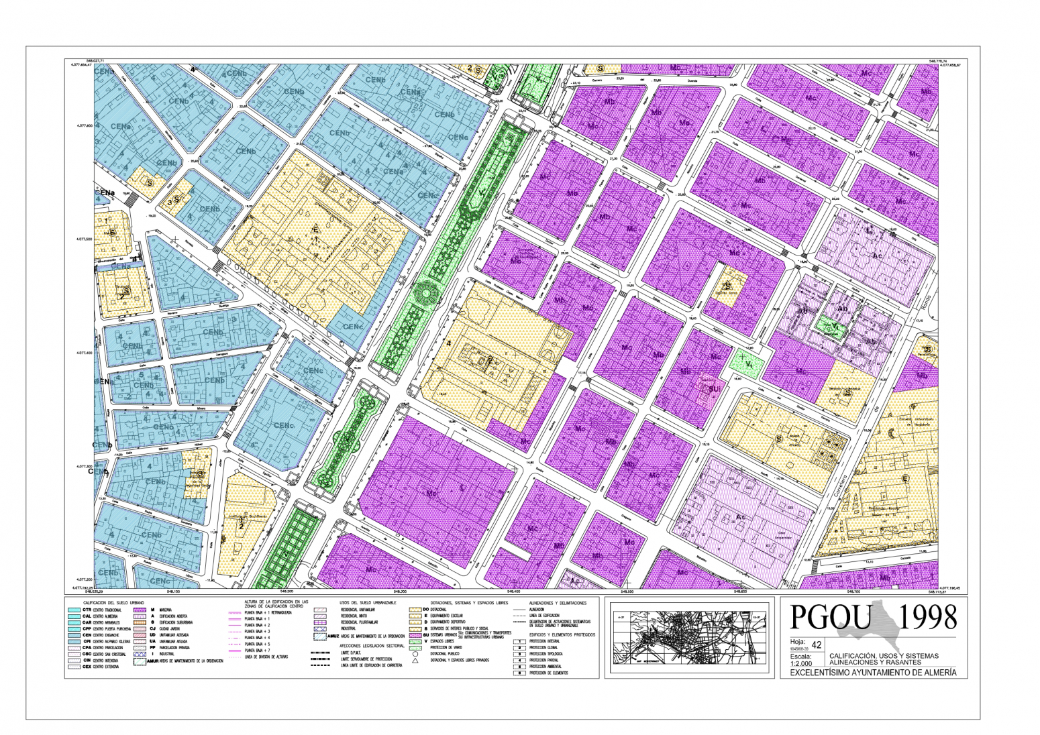This screenshot has width=1040, height=735.
Task: Click the Planta Baja + 1 Retranqueada line sample
Action: click(235, 613)
